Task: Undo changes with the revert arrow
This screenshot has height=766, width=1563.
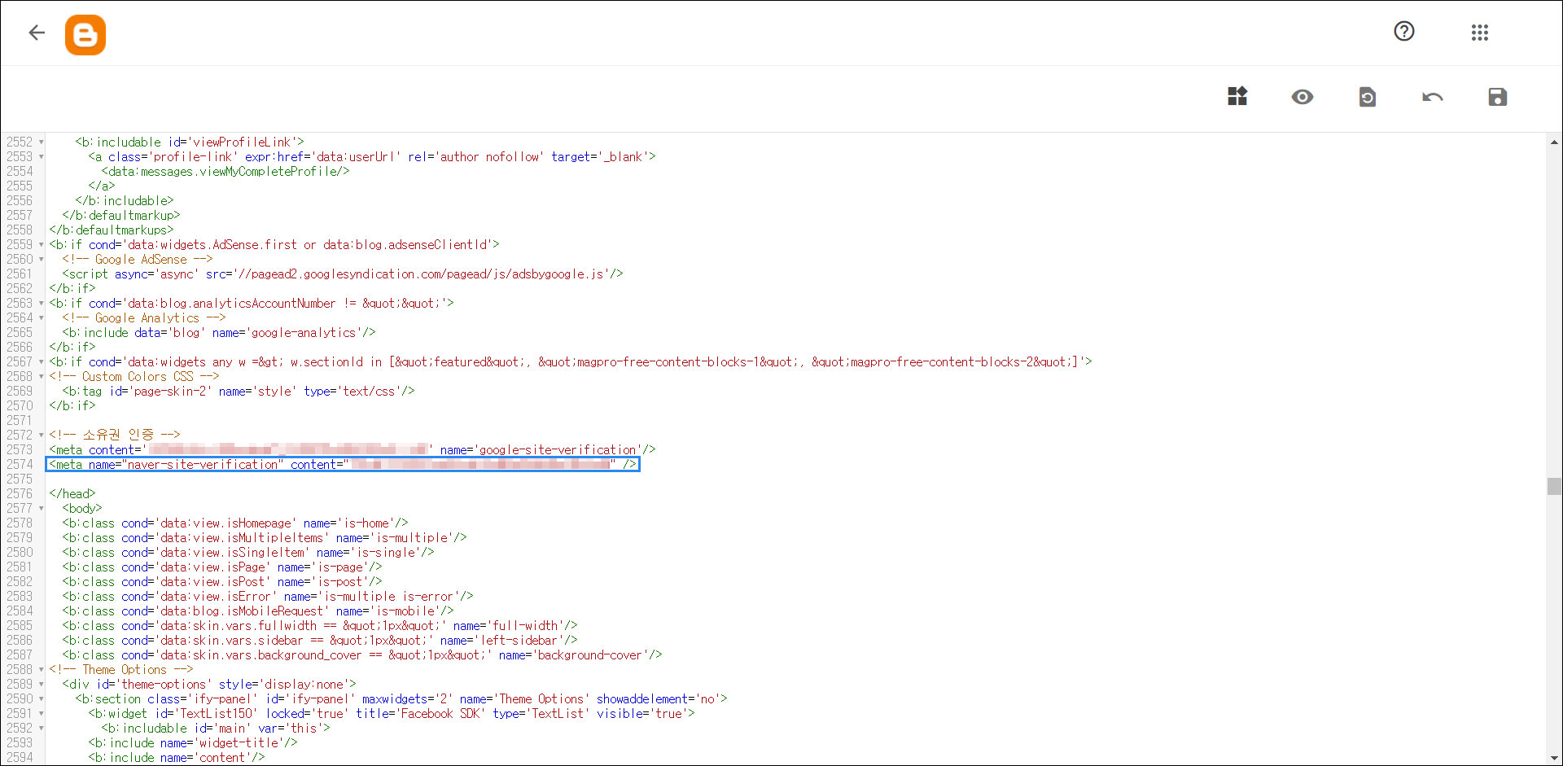Action: tap(1433, 97)
